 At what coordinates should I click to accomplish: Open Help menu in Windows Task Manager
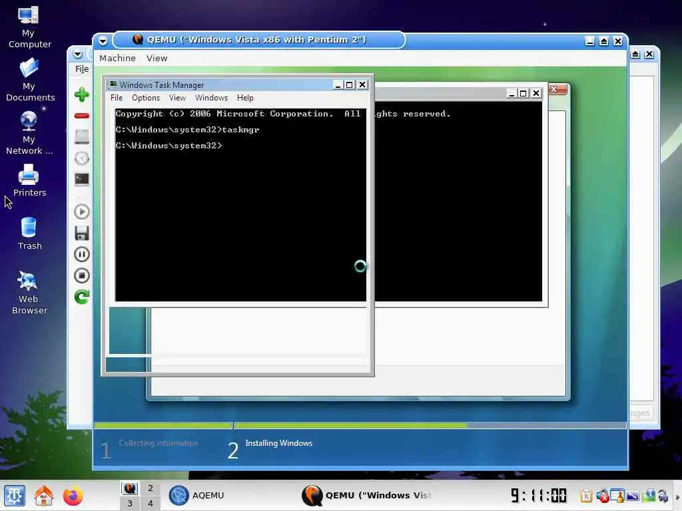(245, 98)
